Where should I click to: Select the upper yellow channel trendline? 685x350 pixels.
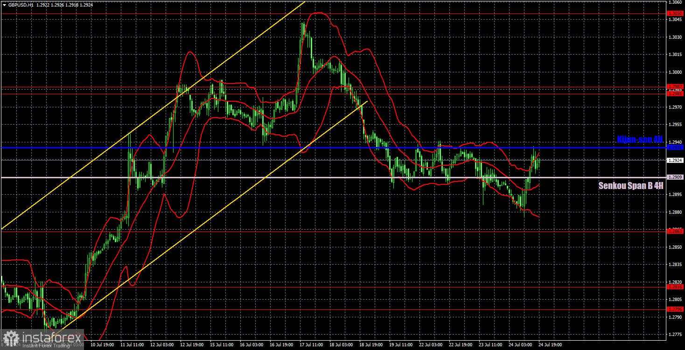point(152,115)
